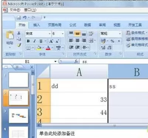Switch to the 数据 ribbon tab

click(x=87, y=25)
